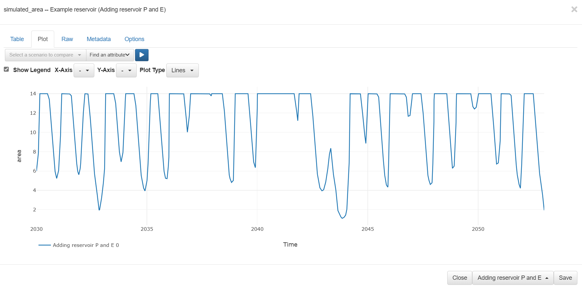Click the Save button

[565, 278]
